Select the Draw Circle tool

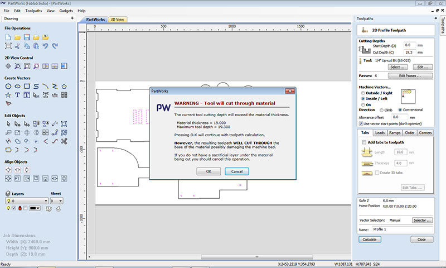point(8,87)
